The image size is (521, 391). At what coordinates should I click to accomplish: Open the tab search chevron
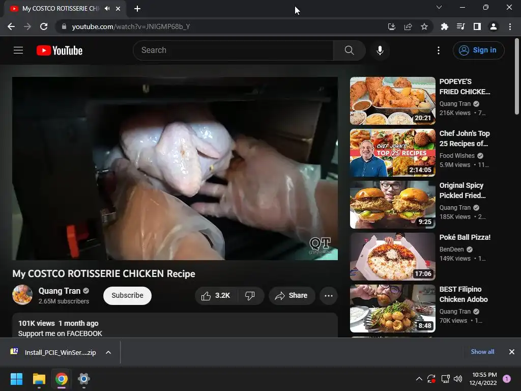tap(439, 7)
